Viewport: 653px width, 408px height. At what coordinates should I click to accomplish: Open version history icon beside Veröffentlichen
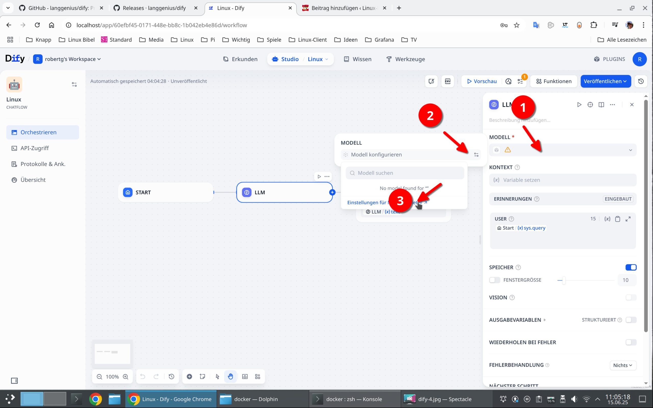tap(641, 81)
